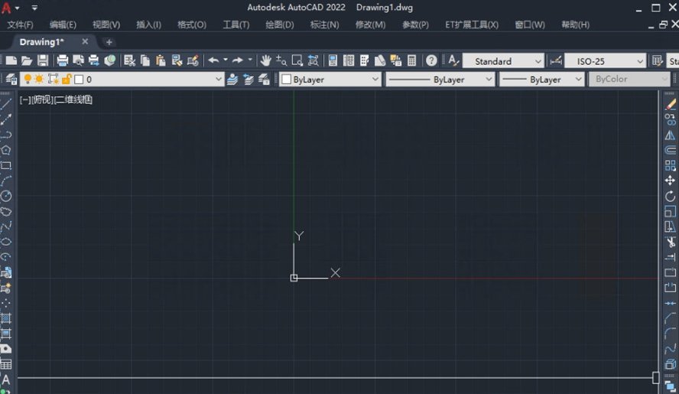Screen dimensions: 679x394
Task: Open the 修改(M) menu
Action: coord(370,24)
